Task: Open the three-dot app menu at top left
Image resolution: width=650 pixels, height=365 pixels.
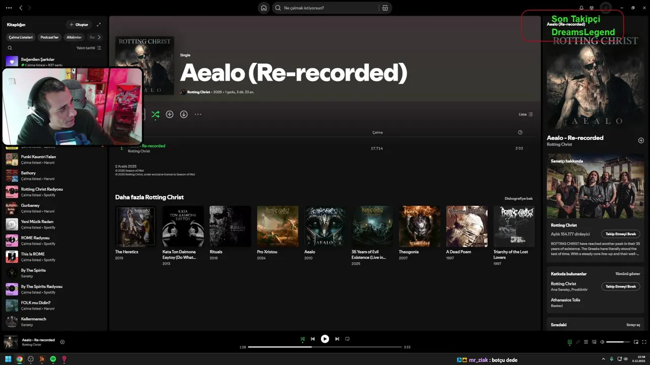Action: coord(9,8)
